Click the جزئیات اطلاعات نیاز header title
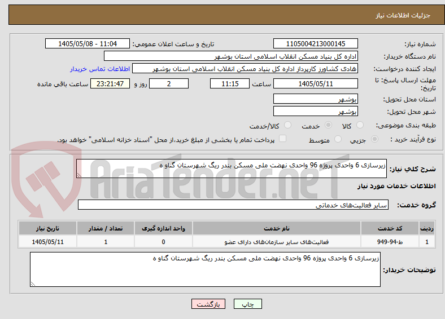The image size is (445, 319). click(403, 15)
